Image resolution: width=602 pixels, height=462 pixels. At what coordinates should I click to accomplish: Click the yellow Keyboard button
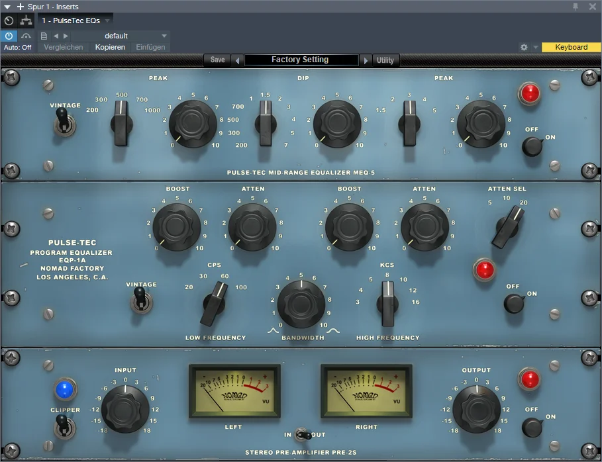pyautogui.click(x=572, y=47)
